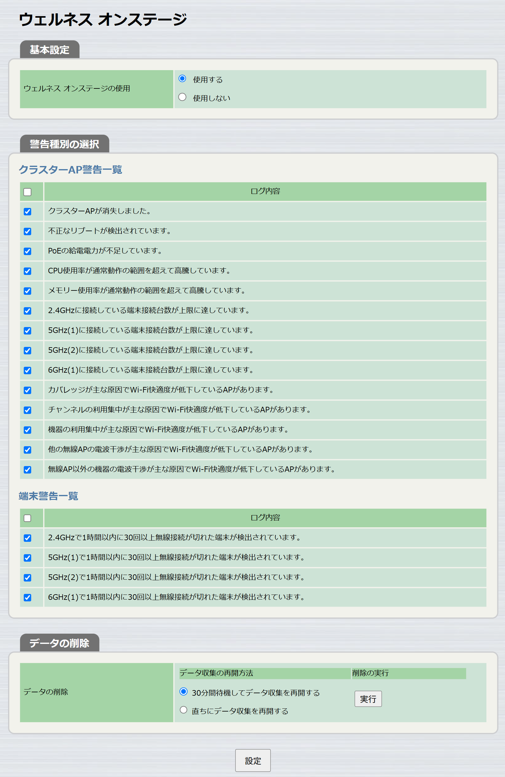Toggle 他の無線APの電波干渉 checkbox

click(27, 450)
